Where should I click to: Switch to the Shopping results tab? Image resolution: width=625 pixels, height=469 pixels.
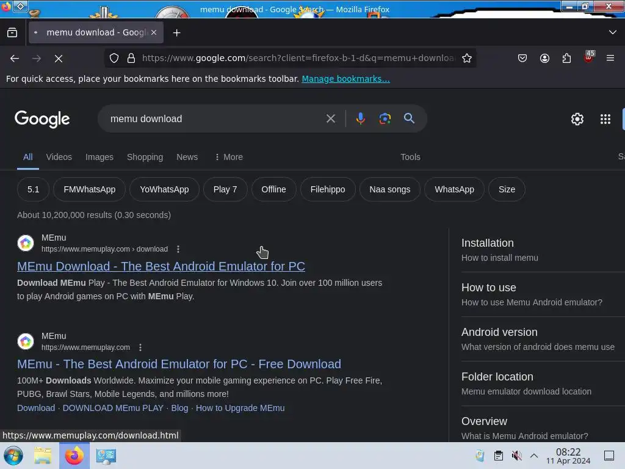tap(145, 157)
